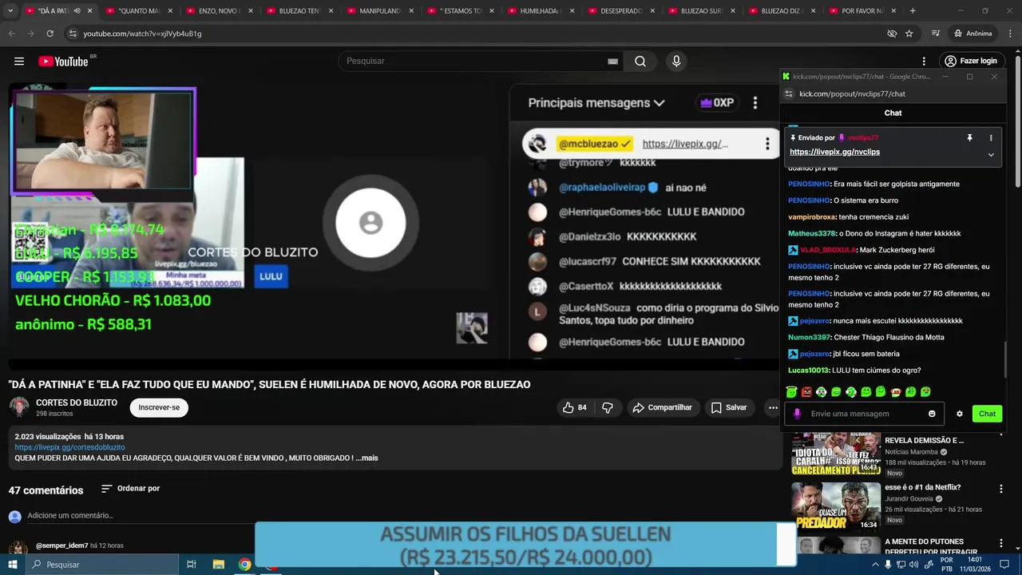This screenshot has height=575, width=1022.
Task: Open the Predador Netflix video thumbnail
Action: pyautogui.click(x=836, y=506)
